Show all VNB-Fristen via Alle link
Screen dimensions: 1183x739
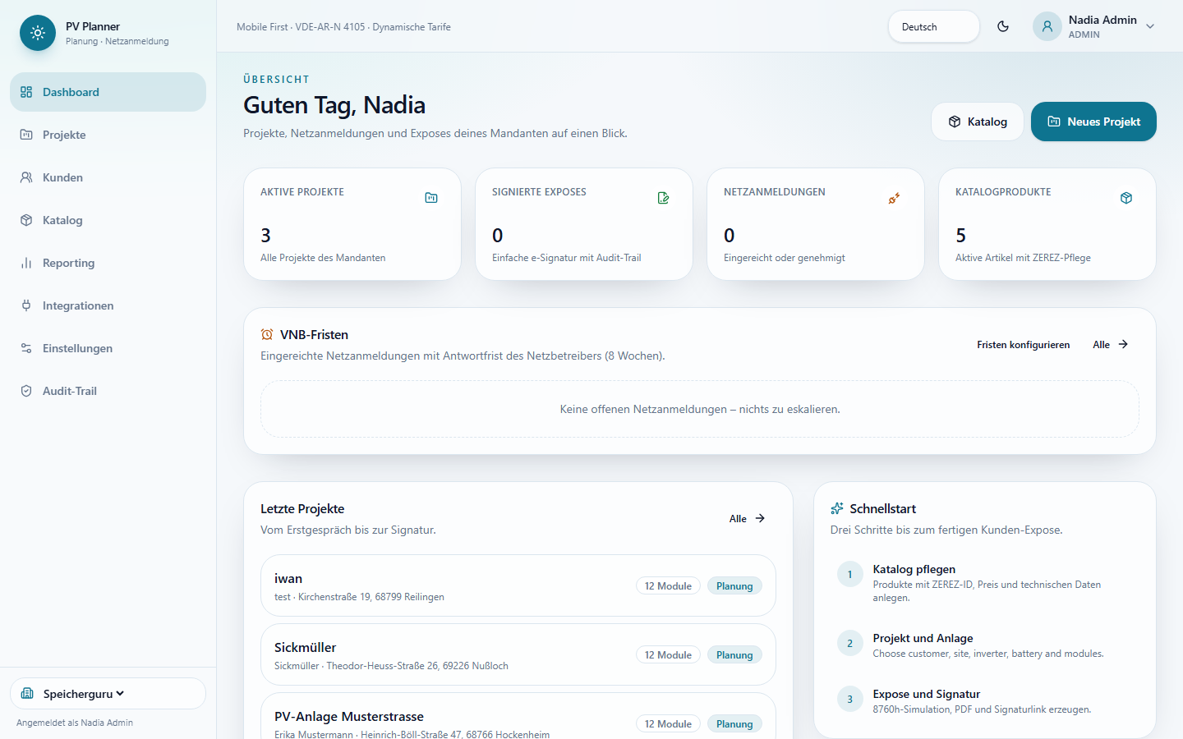(x=1111, y=345)
